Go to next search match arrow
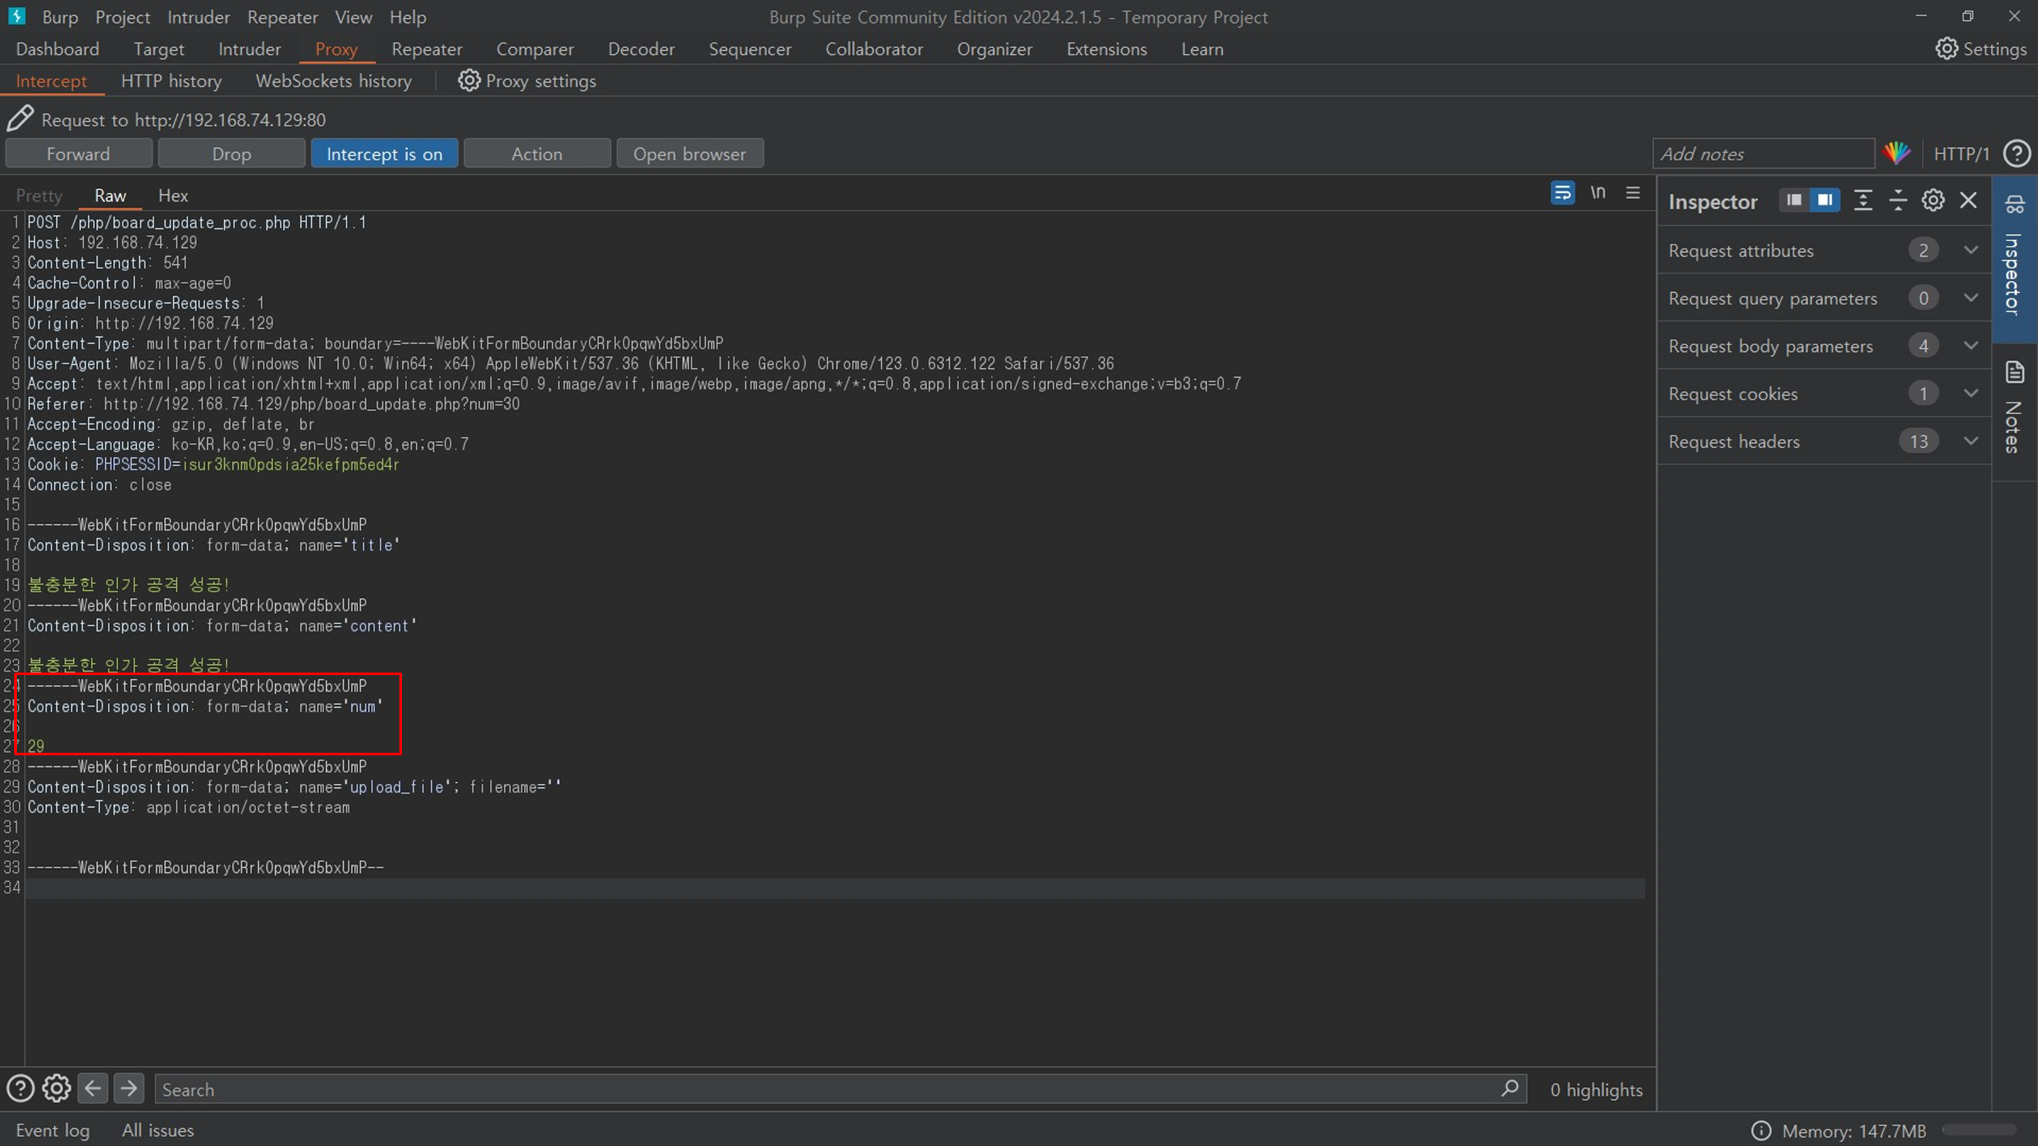This screenshot has width=2038, height=1146. tap(128, 1089)
